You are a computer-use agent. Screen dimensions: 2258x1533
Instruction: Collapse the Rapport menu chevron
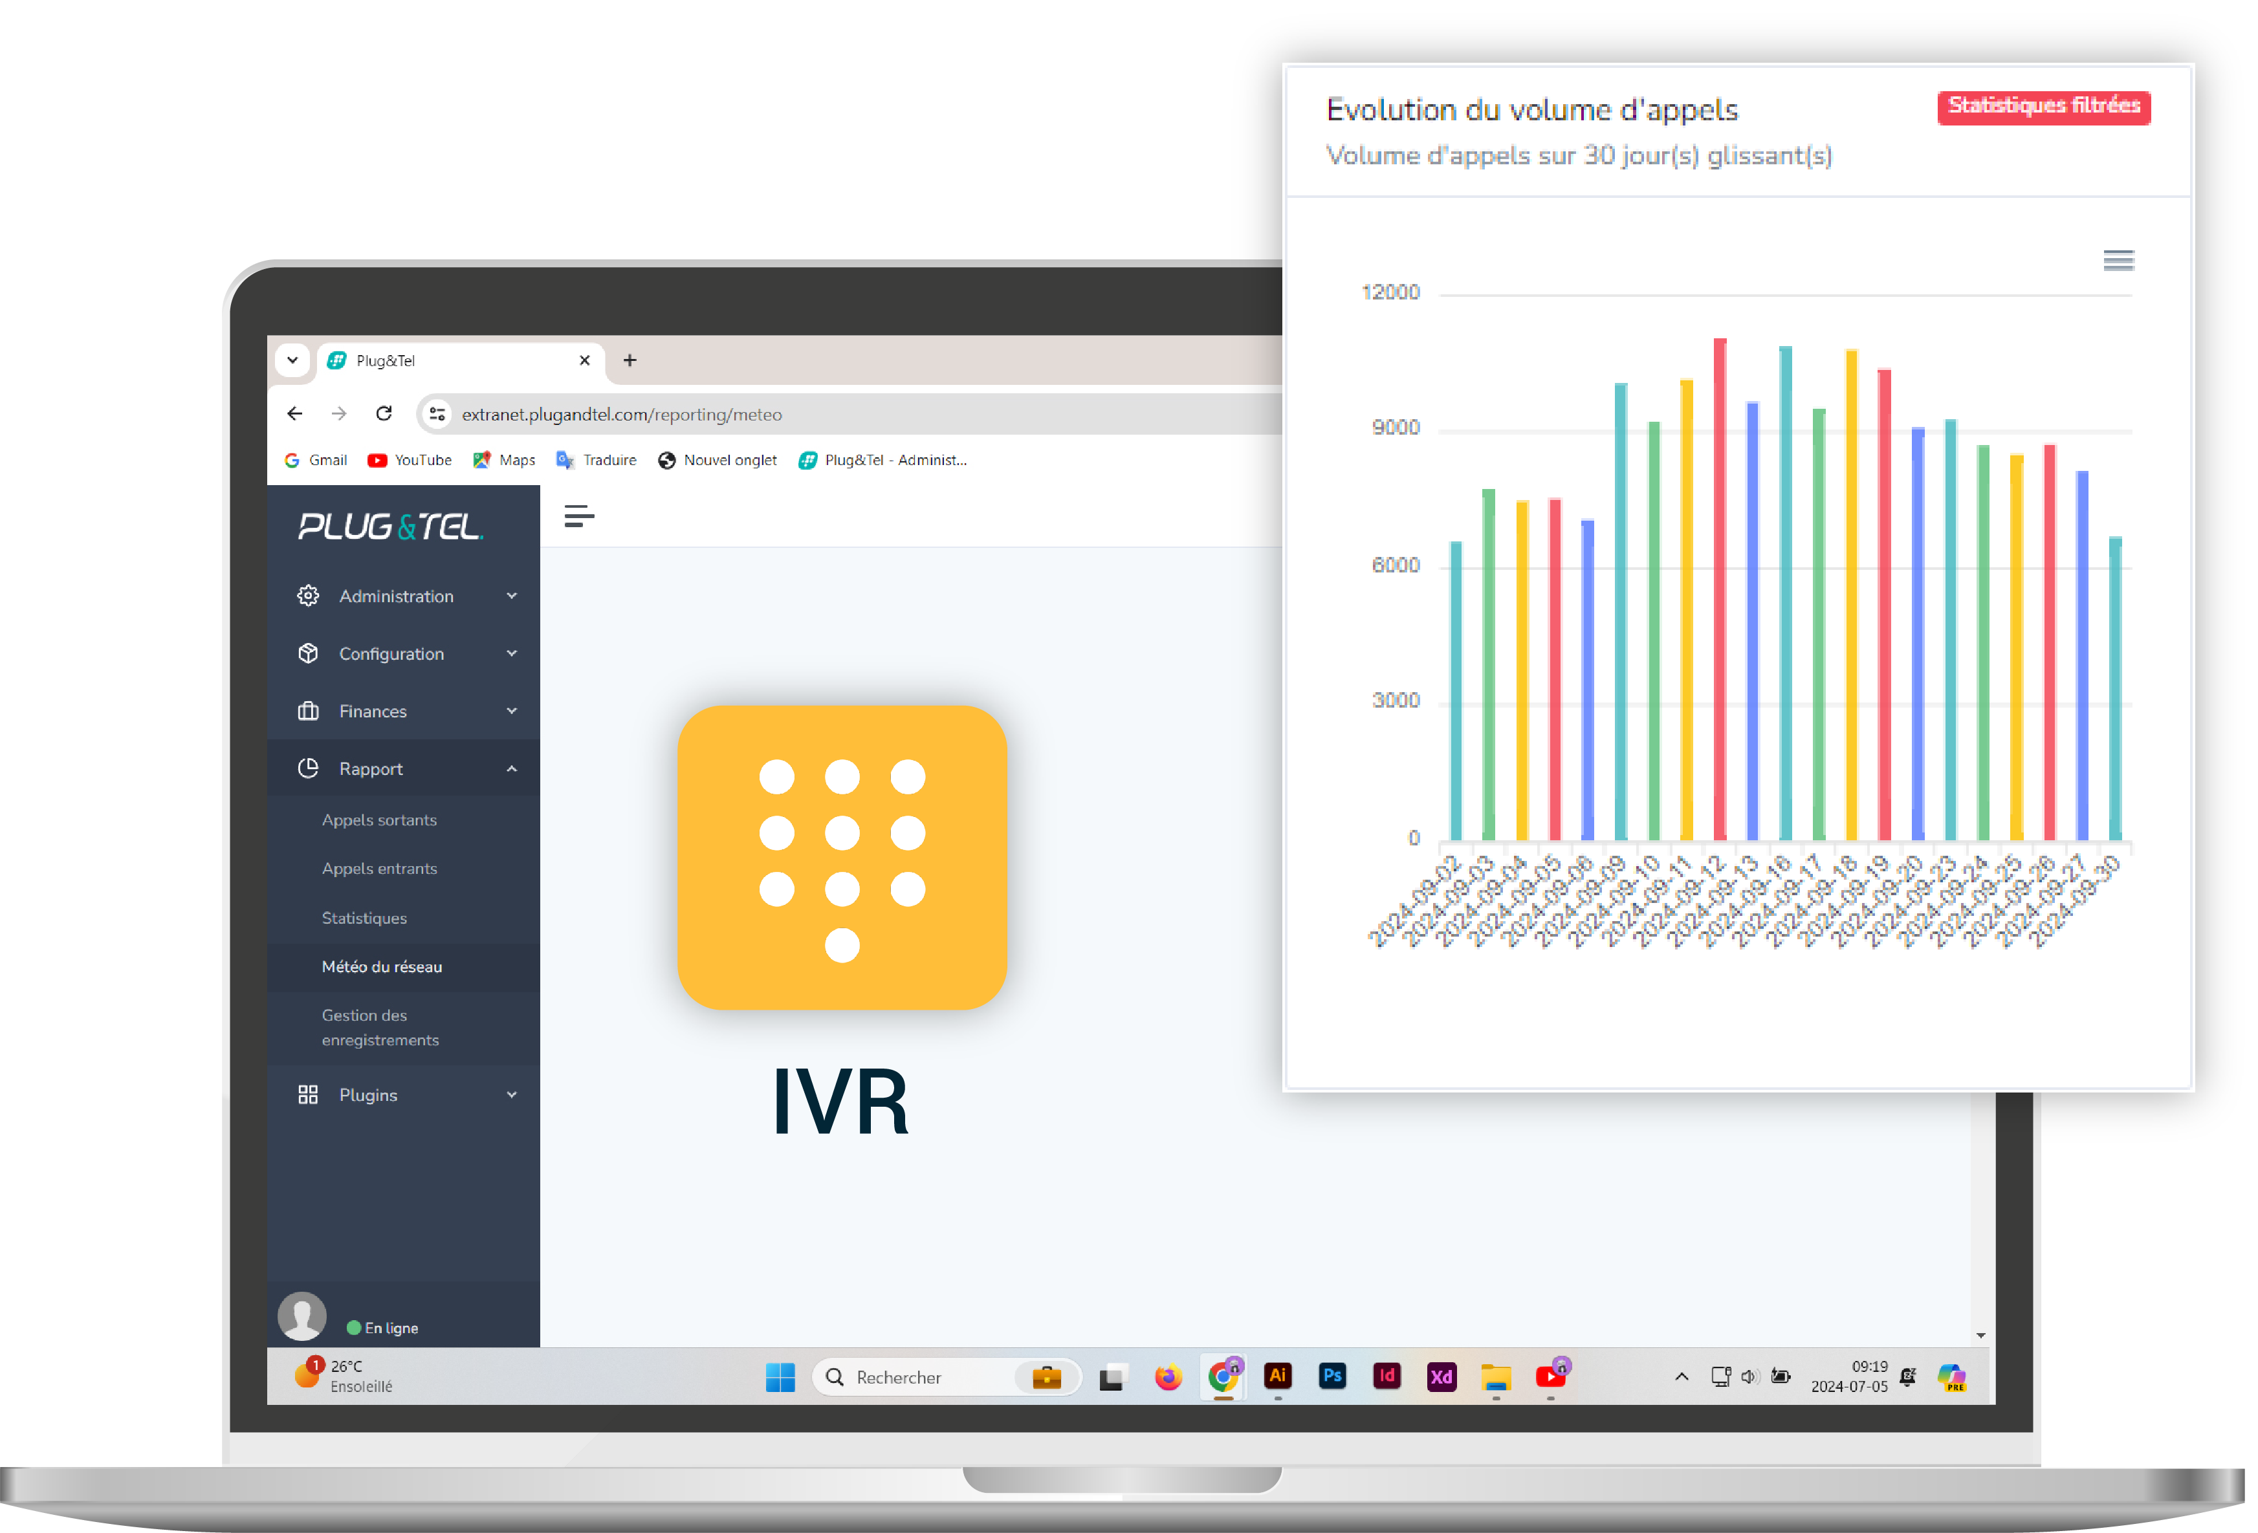pyautogui.click(x=512, y=768)
